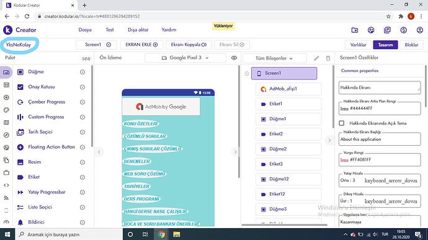Select the Maps palette category icon
The image size is (428, 240).
point(6,122)
